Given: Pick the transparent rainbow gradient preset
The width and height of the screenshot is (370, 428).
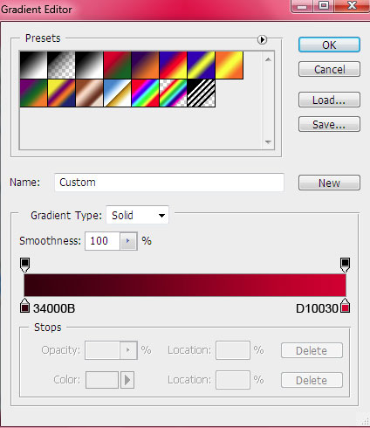Looking at the screenshot, I should [173, 93].
